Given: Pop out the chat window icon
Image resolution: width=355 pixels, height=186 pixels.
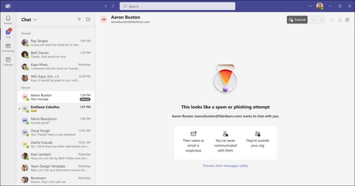Looking at the screenshot, I should pyautogui.click(x=347, y=20).
